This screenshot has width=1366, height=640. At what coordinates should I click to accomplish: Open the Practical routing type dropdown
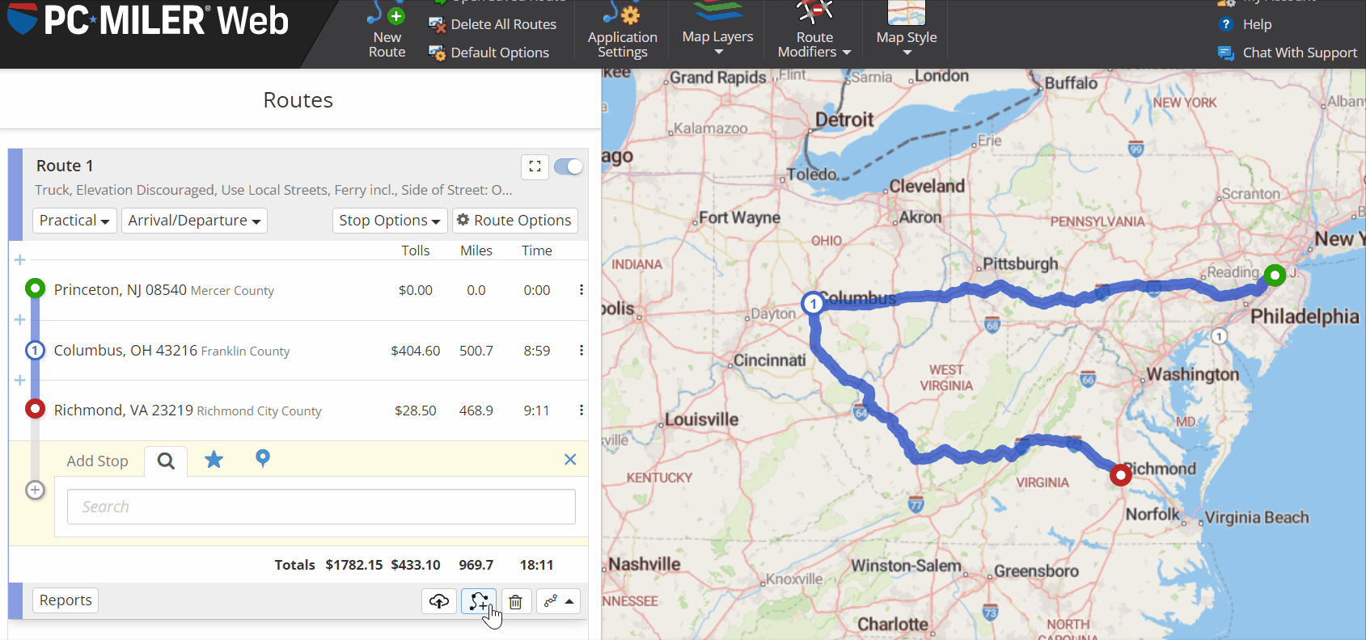pos(74,221)
